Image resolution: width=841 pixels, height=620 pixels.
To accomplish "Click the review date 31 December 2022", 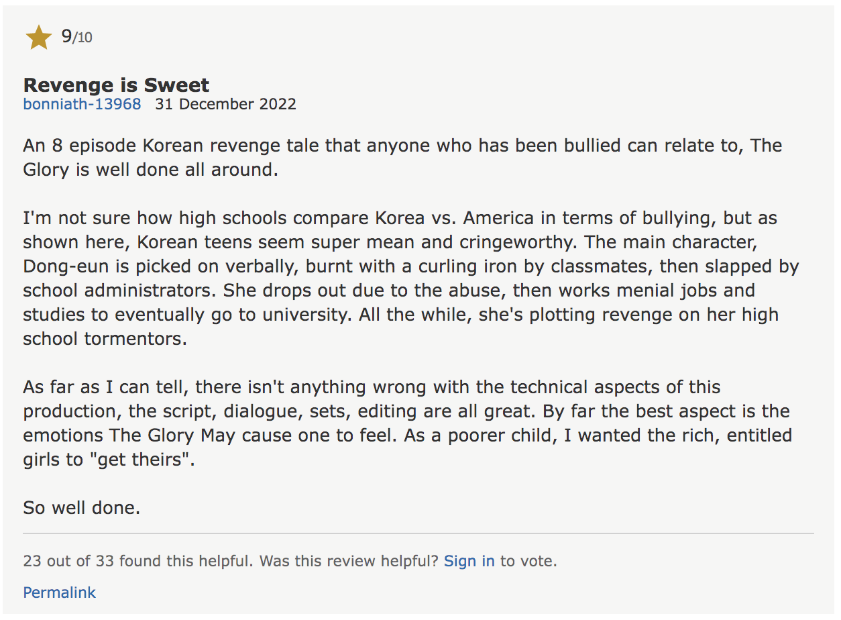I will coord(225,104).
